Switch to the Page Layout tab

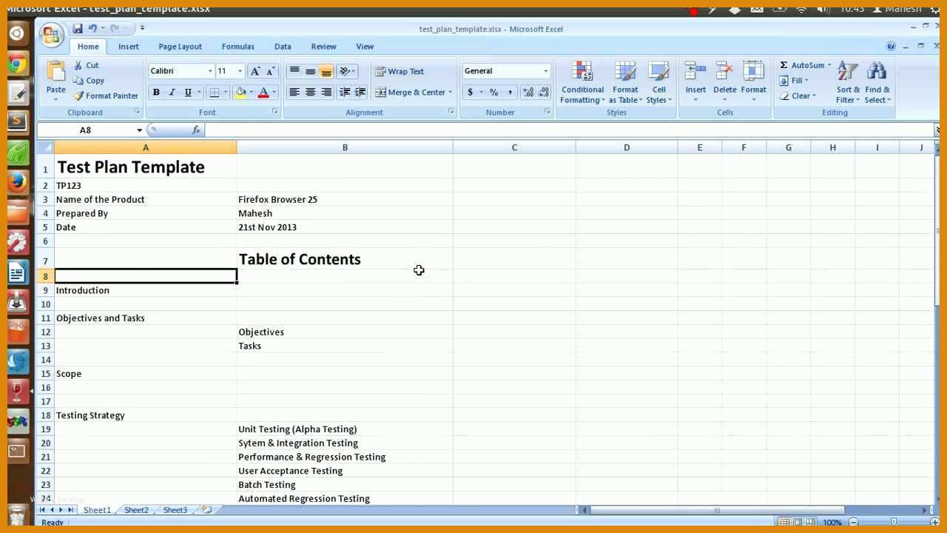coord(180,47)
